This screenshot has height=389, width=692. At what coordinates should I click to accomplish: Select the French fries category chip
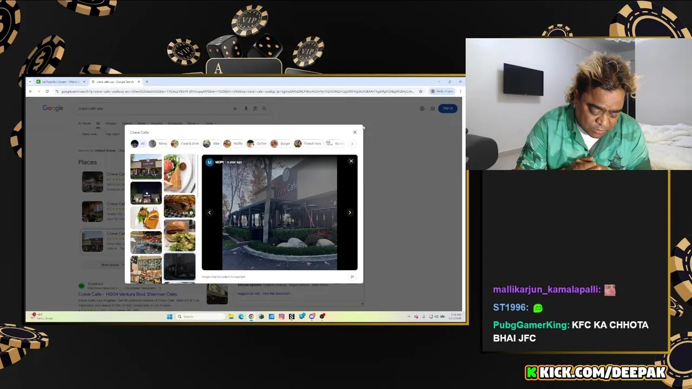click(x=308, y=144)
